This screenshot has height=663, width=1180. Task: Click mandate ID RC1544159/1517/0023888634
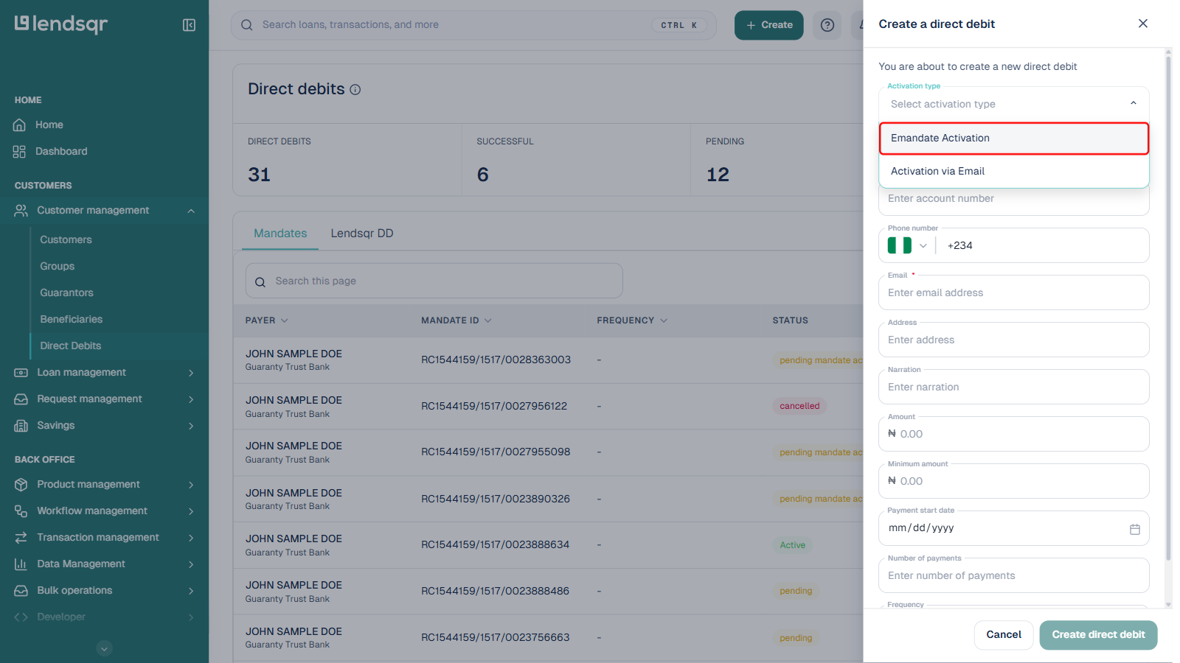click(496, 545)
